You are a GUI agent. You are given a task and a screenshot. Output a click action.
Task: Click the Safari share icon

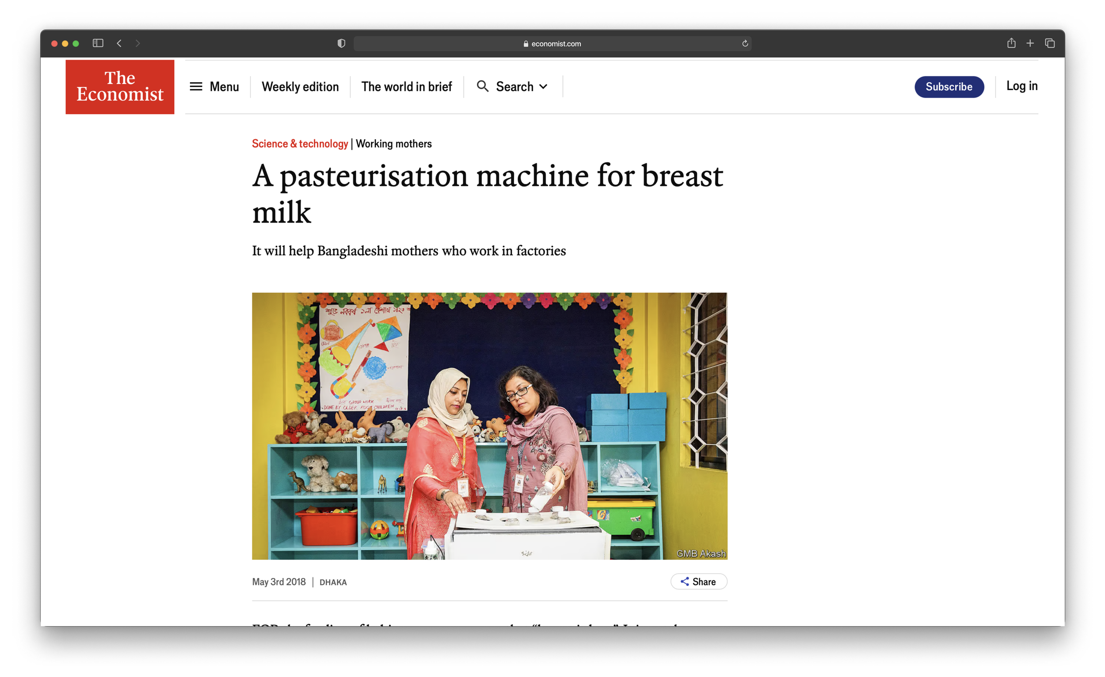[x=1011, y=43]
